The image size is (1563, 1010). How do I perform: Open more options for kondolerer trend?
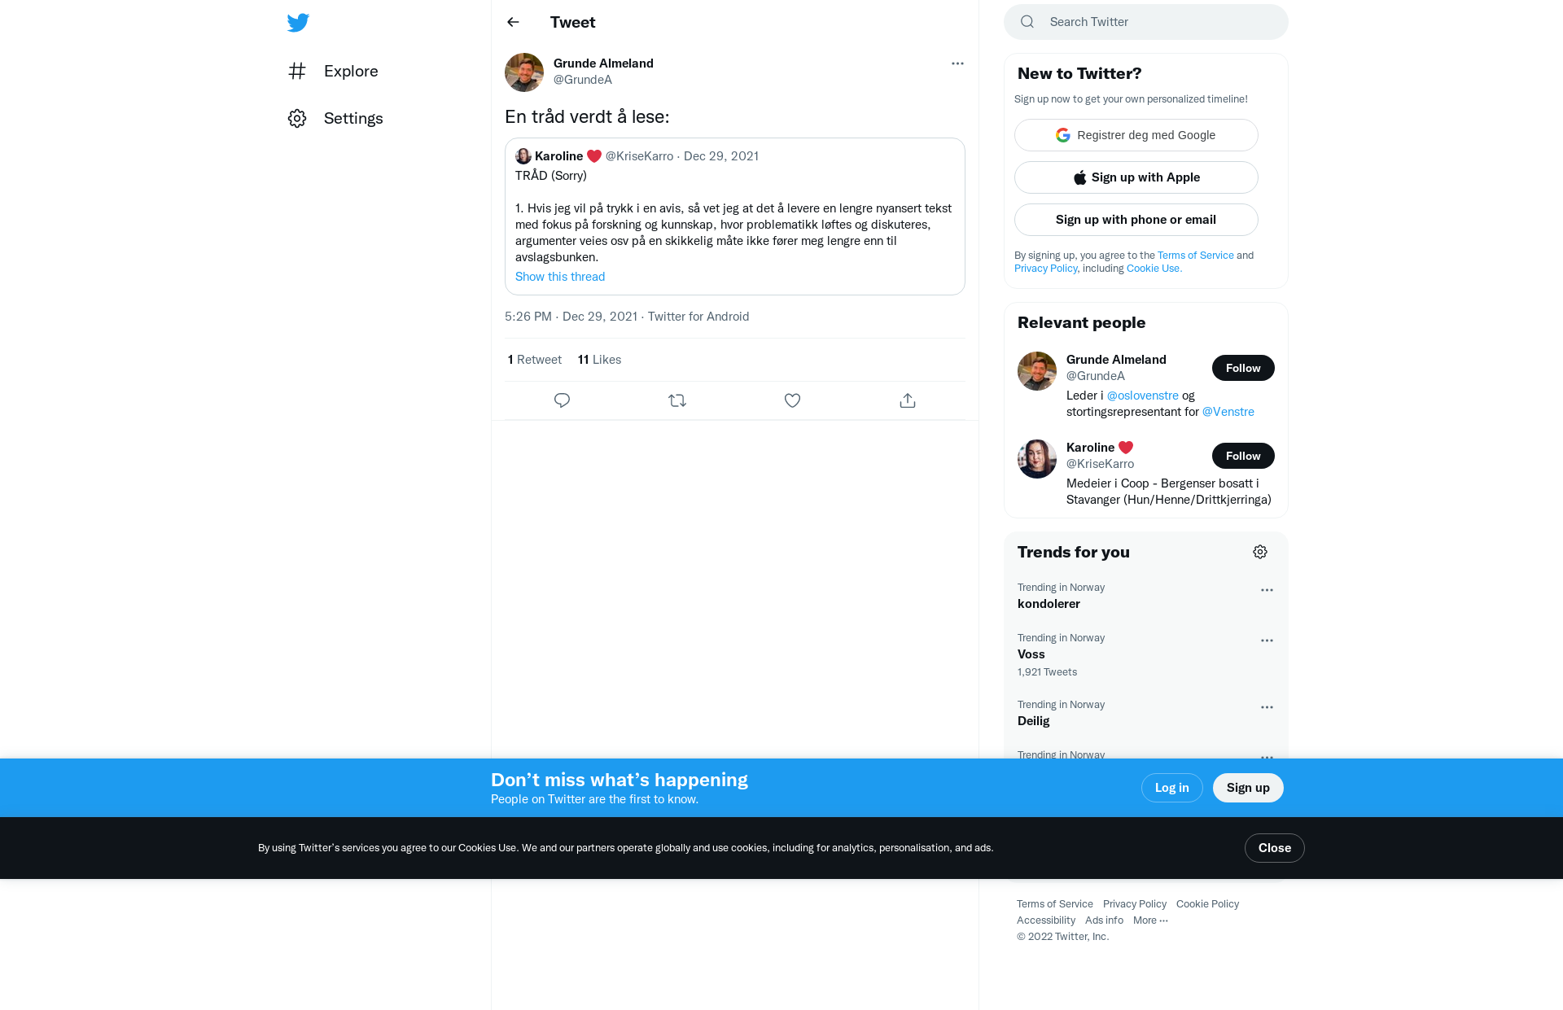point(1267,590)
